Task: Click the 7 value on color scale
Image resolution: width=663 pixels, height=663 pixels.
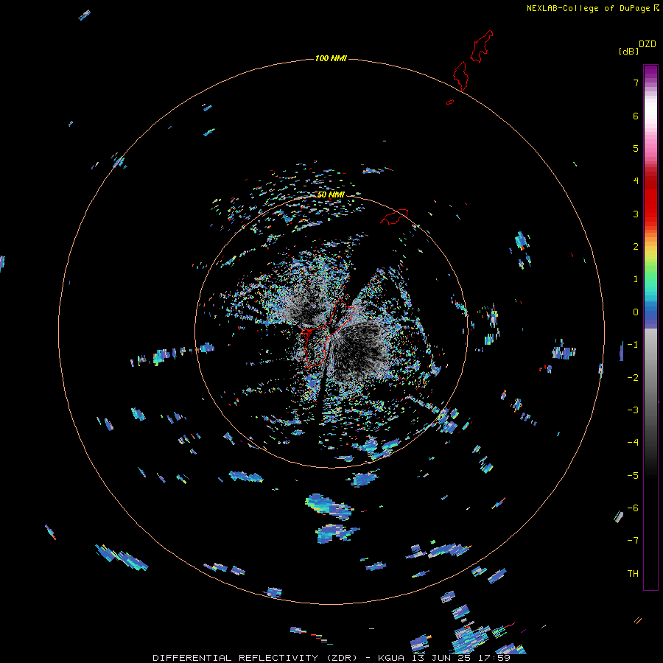Action: (636, 83)
